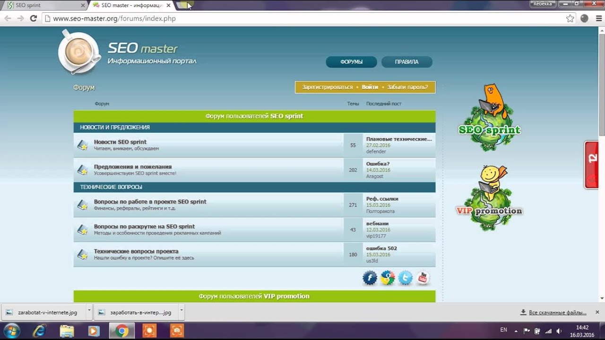Open dropdown for заработать-в-интер....jpg download

(181, 312)
